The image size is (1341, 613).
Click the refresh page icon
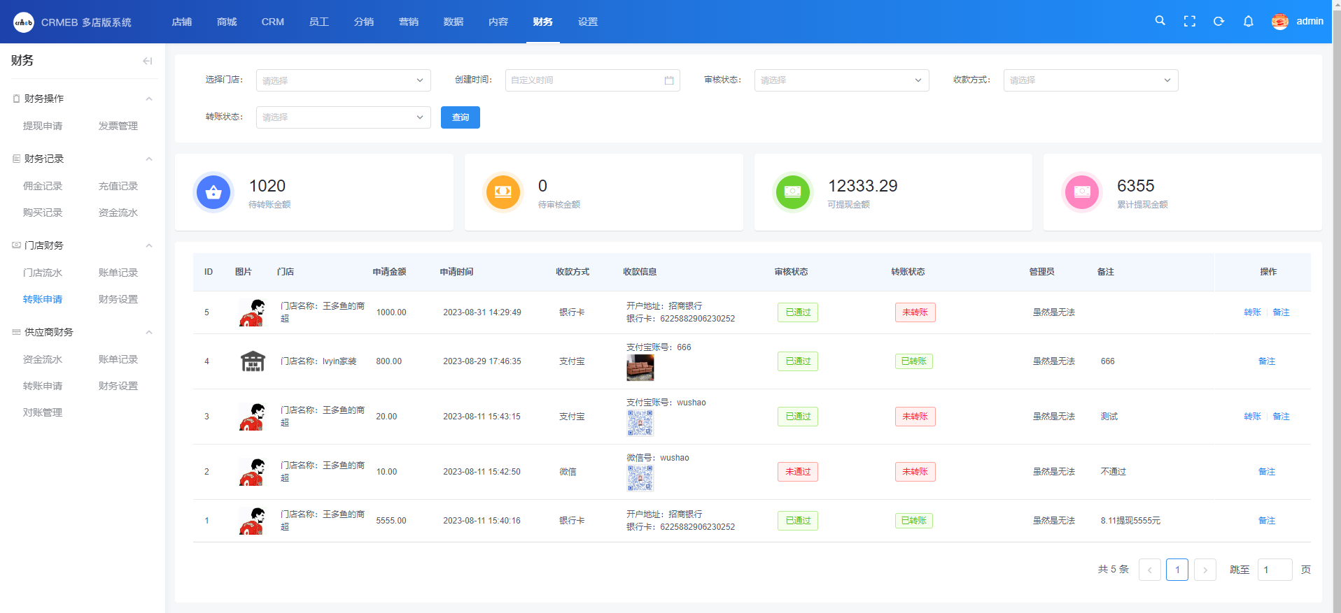tap(1219, 22)
